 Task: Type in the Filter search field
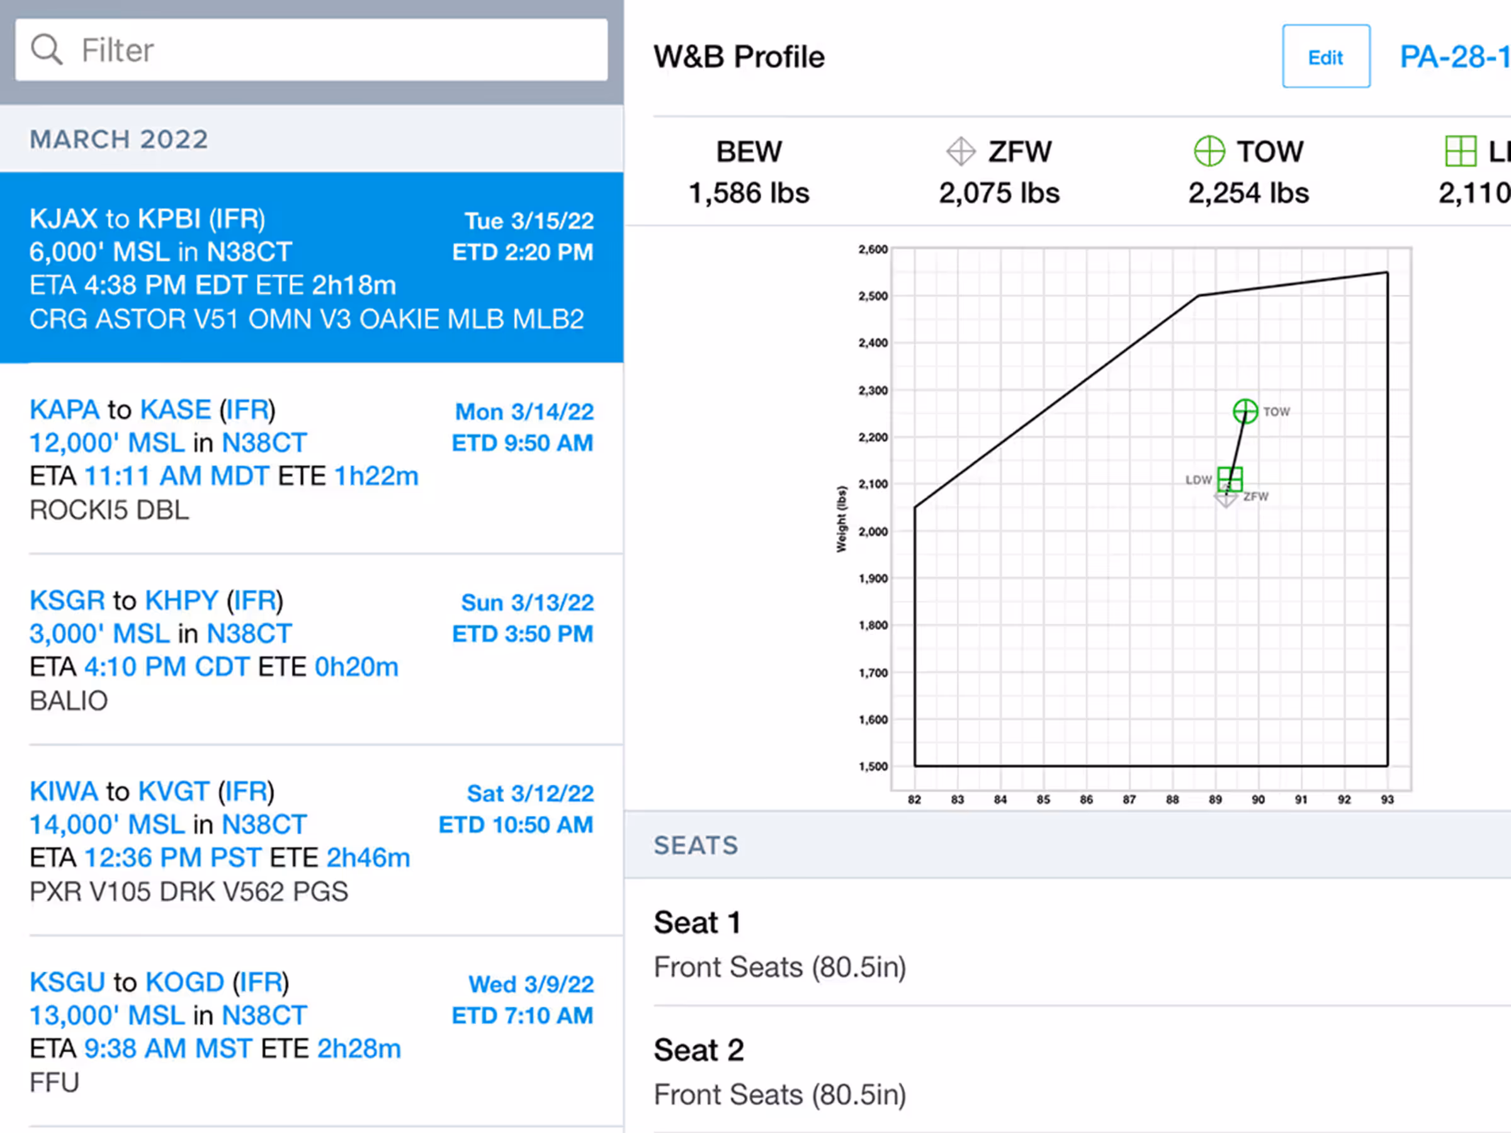(x=341, y=50)
